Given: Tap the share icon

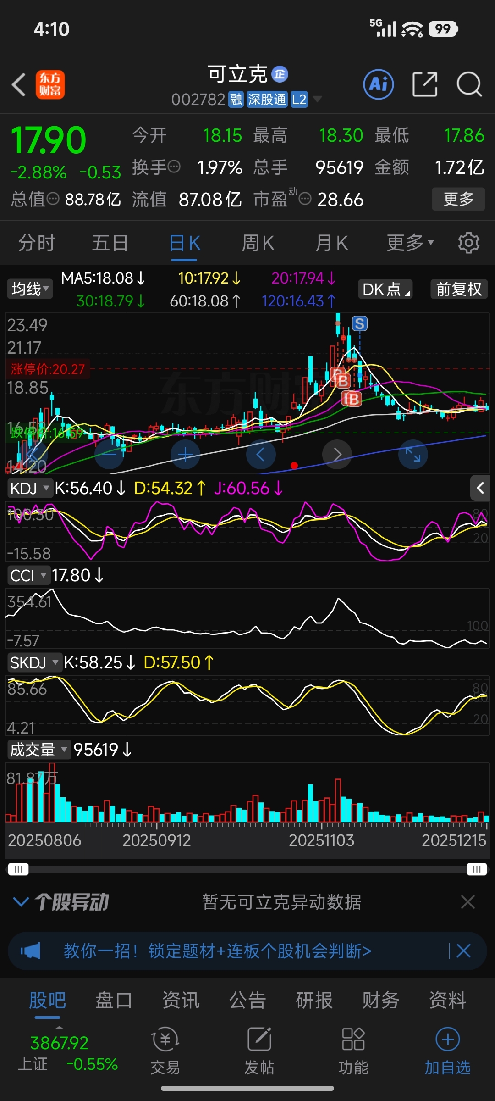Looking at the screenshot, I should pos(425,84).
